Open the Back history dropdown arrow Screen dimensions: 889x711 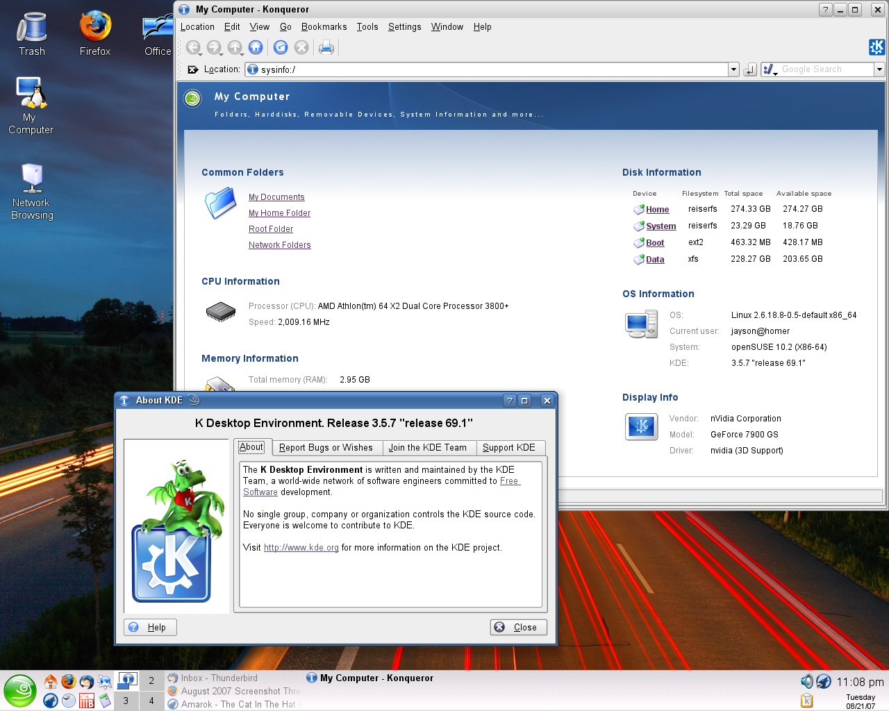point(201,53)
